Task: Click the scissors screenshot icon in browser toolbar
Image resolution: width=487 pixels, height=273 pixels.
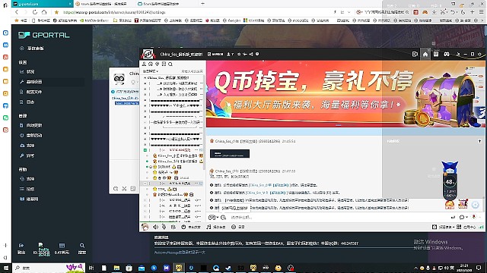Action: 443,12
